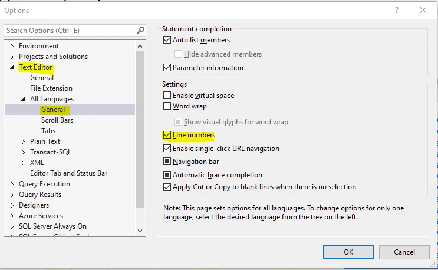Expand the Plain Text node
This screenshot has height=270, width=438.
coord(23,141)
